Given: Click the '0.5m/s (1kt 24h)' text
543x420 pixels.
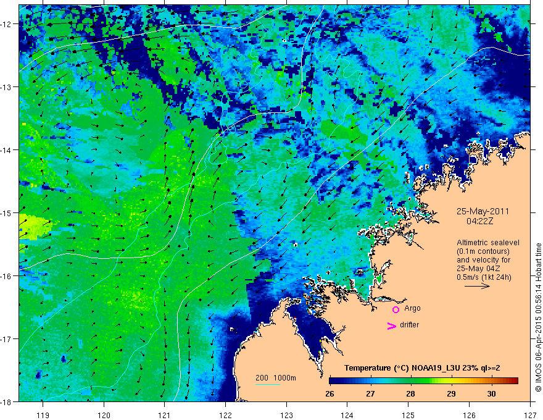Looking at the screenshot, I should point(484,277).
